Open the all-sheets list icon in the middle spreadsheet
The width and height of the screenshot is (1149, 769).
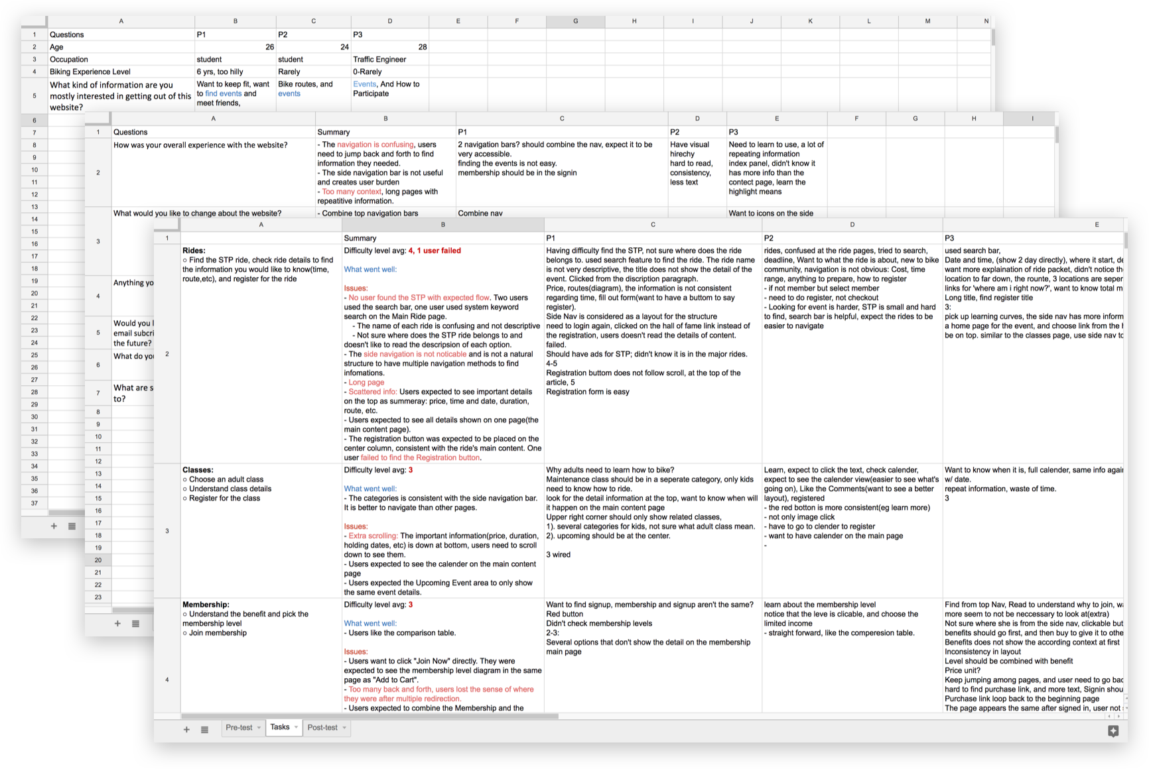[135, 623]
